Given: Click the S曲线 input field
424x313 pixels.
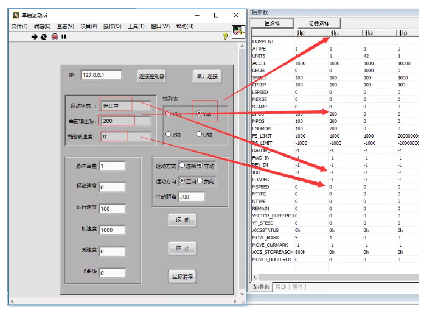Looking at the screenshot, I should click(x=112, y=273).
